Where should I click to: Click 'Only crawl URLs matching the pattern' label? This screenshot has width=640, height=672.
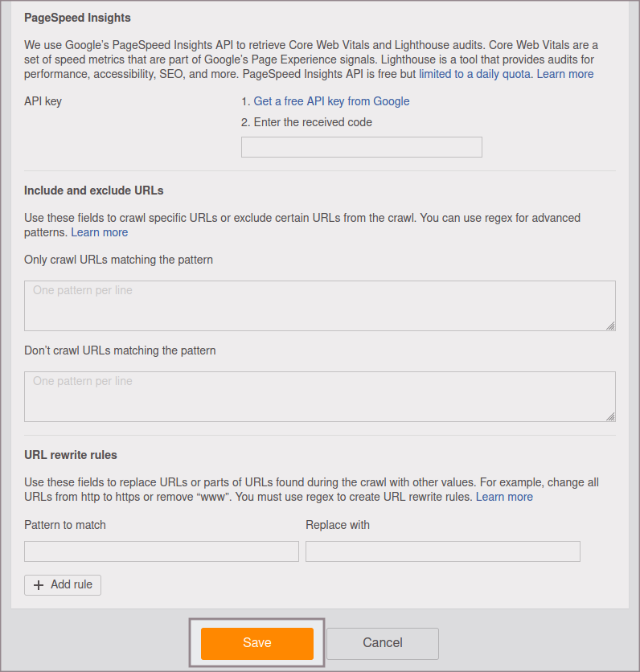(118, 260)
